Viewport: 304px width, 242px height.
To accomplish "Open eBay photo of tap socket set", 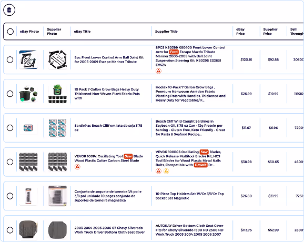I will coord(28,196).
